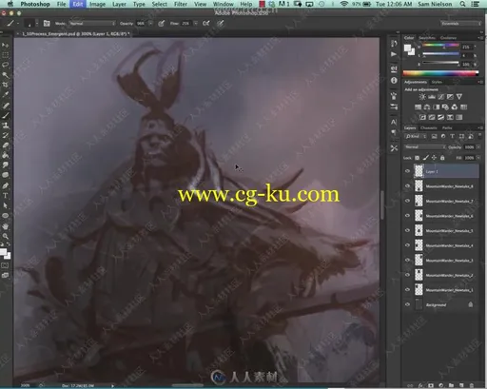Hide the Background layer
Screen dimensions: 487x389
pos(407,304)
